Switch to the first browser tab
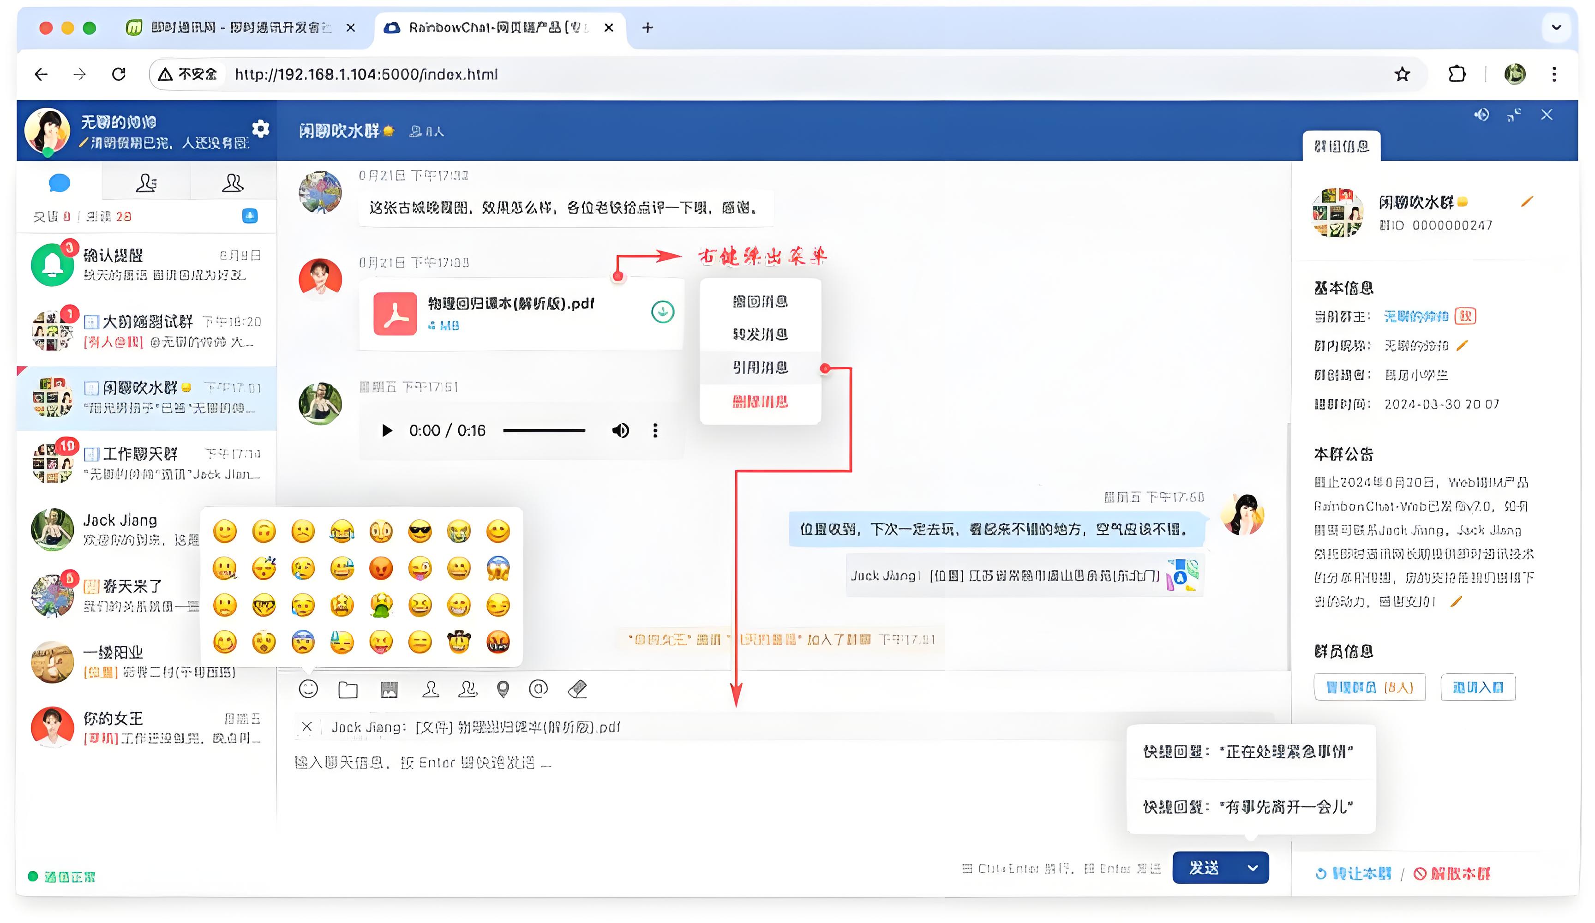 (x=240, y=27)
